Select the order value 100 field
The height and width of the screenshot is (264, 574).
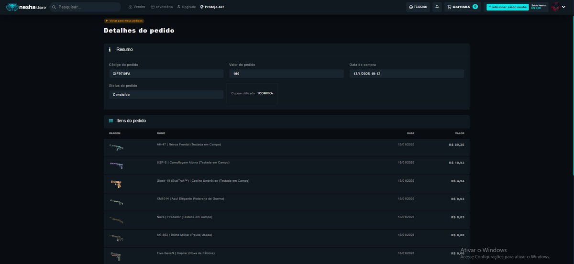click(x=286, y=74)
